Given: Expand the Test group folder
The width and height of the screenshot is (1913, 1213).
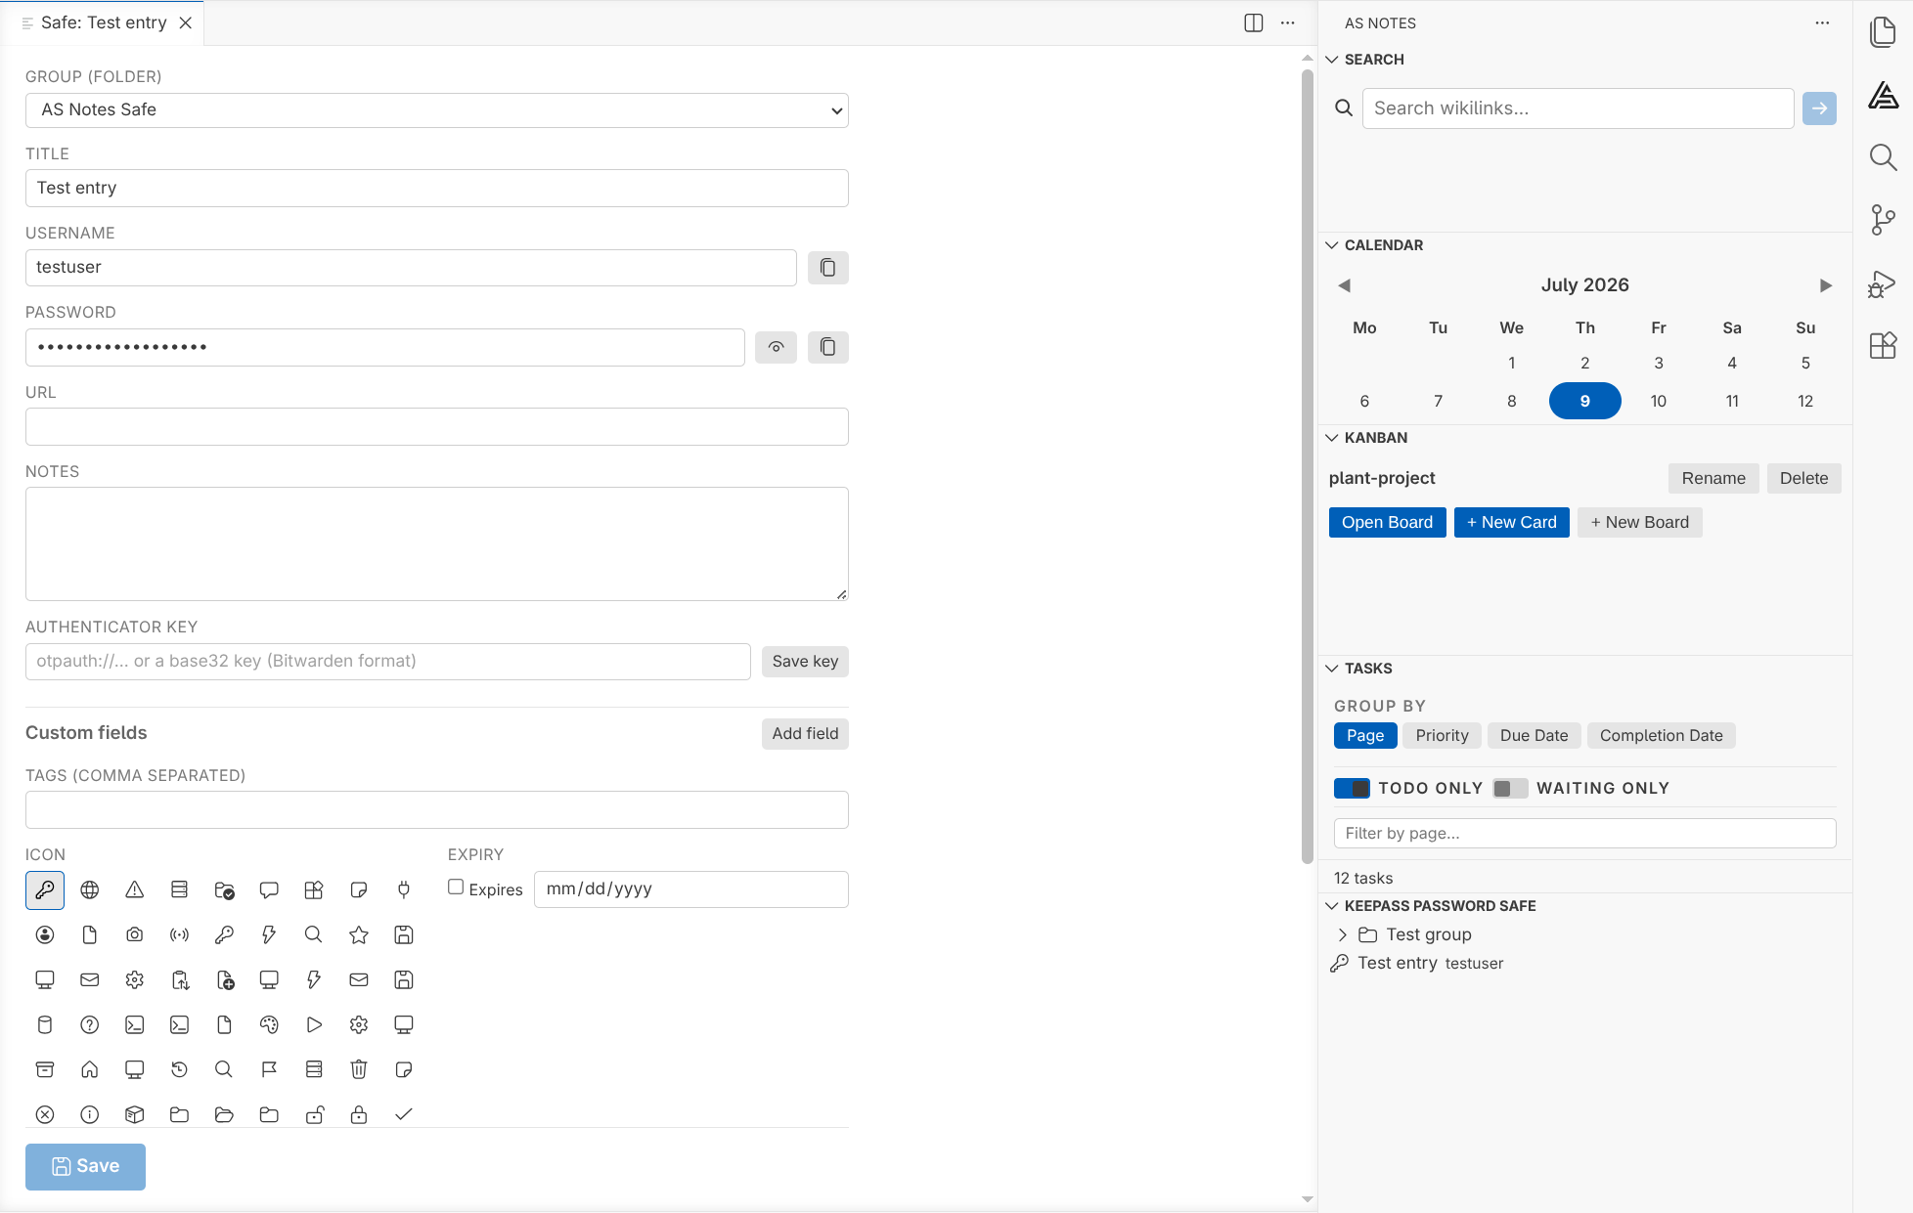Looking at the screenshot, I should click(1343, 935).
